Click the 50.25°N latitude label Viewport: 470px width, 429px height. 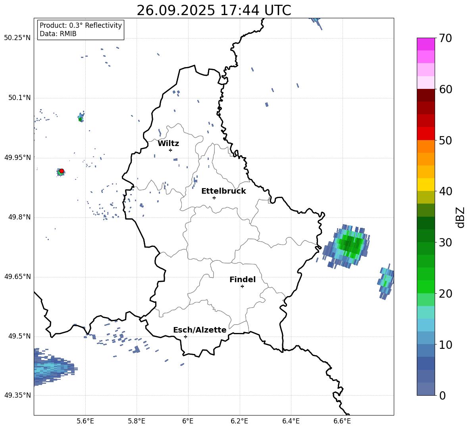point(17,38)
